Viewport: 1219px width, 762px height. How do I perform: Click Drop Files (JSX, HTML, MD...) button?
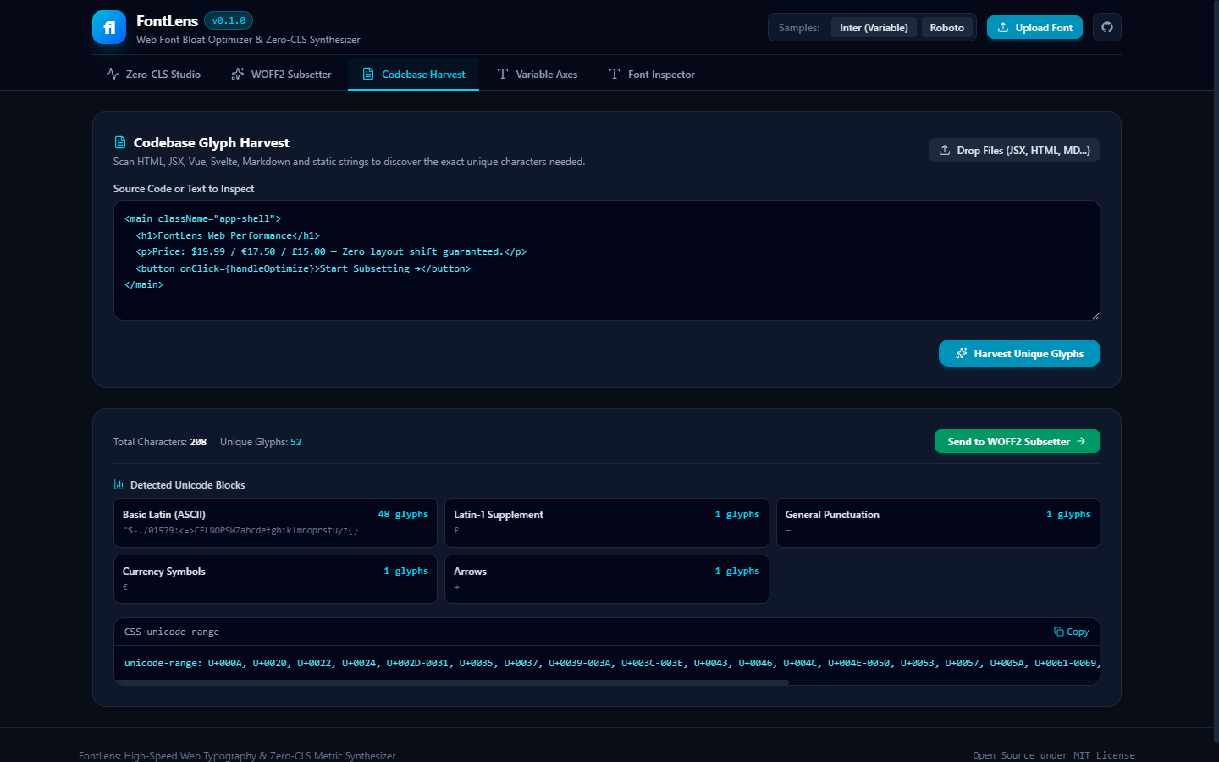[x=1014, y=150]
